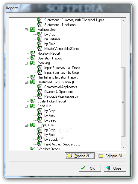Click the Restricted Entry Interval group icon

click(33, 82)
